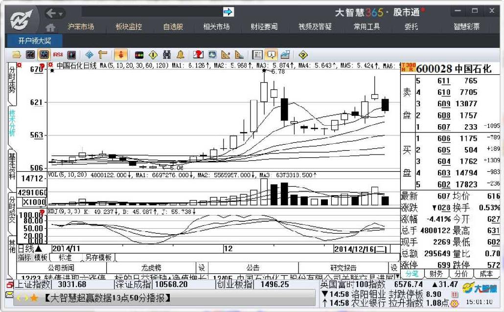Select the 指标 tab below chart
Screen dimensions: 504x312
click(x=24, y=257)
